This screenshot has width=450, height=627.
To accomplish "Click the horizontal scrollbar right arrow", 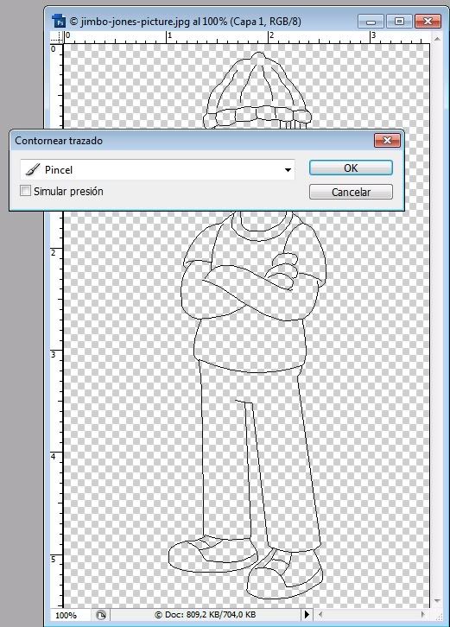I will pos(423,615).
